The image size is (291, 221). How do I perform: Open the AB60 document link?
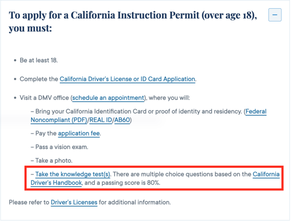point(122,120)
